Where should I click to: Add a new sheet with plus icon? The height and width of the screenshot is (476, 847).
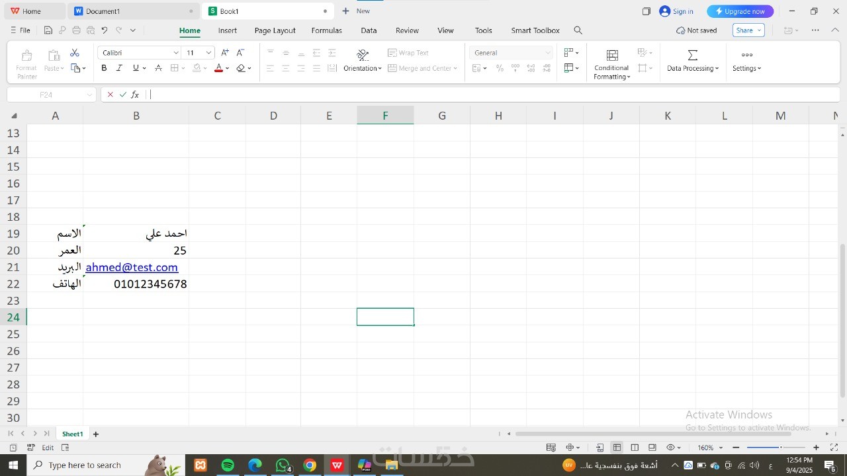pos(96,434)
